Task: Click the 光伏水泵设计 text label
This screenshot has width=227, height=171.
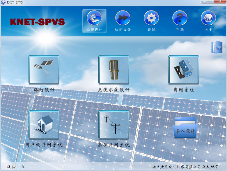Action: [114, 90]
